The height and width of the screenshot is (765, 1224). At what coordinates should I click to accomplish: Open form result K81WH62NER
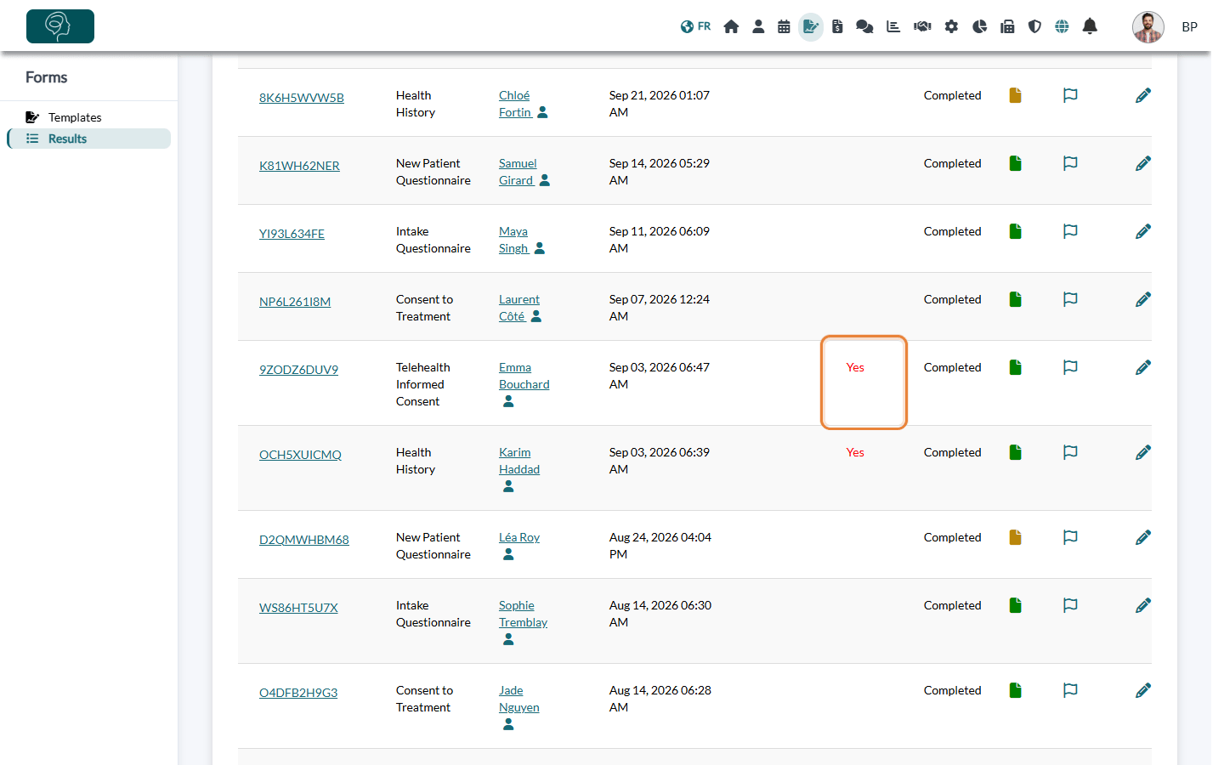tap(299, 166)
